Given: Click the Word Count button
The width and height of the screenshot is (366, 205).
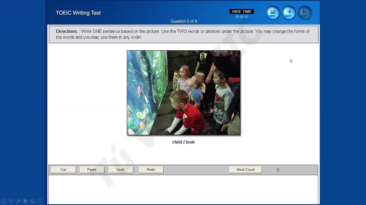Looking at the screenshot, I should click(245, 170).
